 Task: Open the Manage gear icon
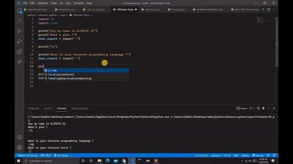click(x=19, y=148)
